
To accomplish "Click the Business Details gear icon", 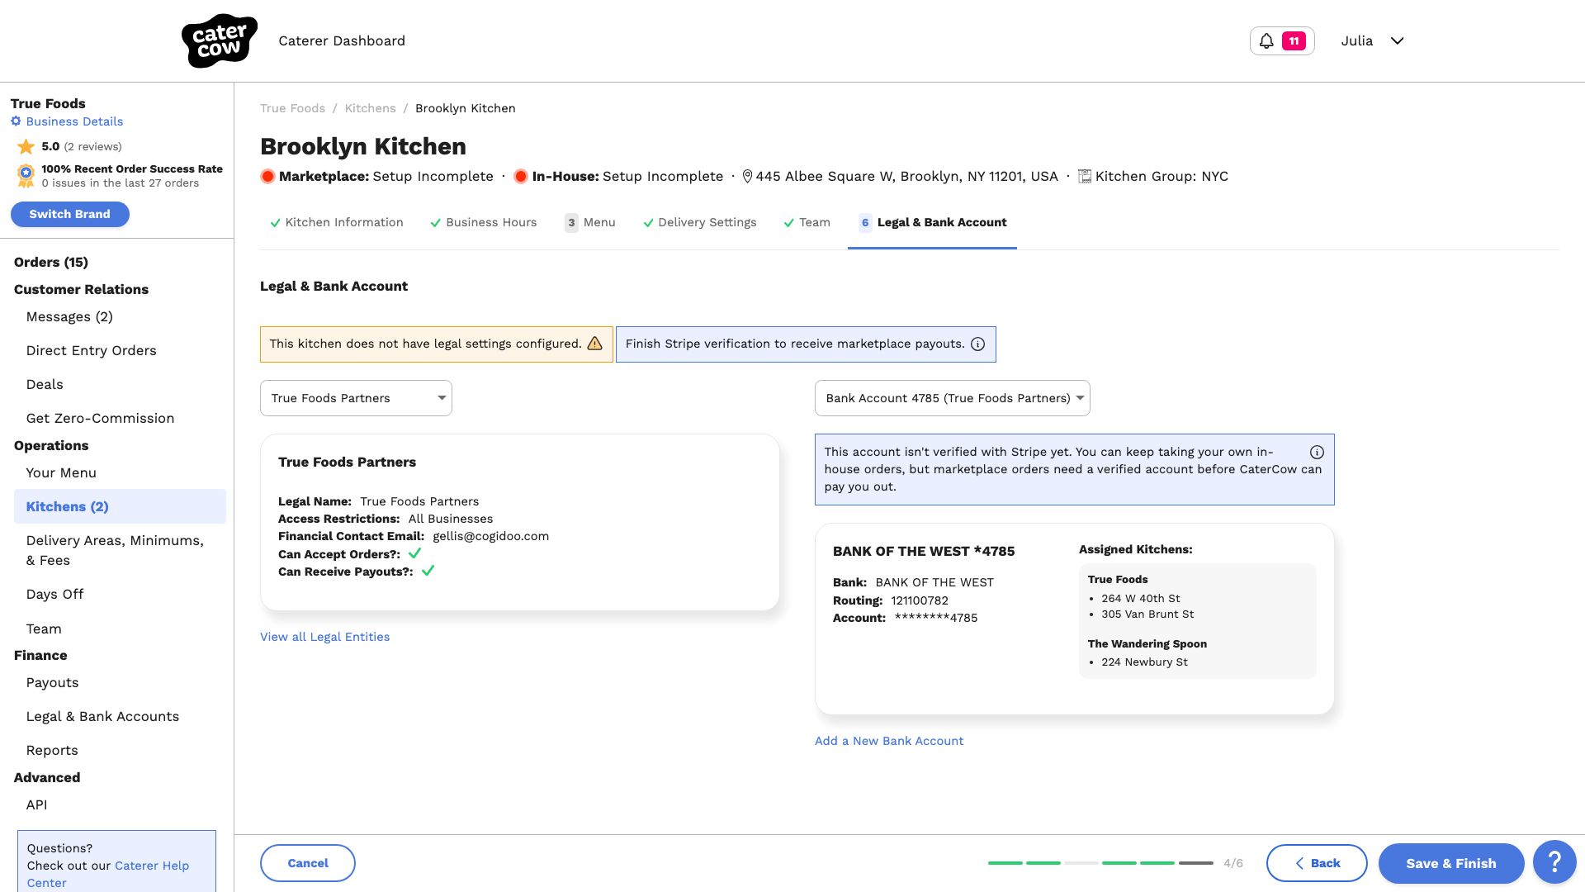I will coord(16,121).
